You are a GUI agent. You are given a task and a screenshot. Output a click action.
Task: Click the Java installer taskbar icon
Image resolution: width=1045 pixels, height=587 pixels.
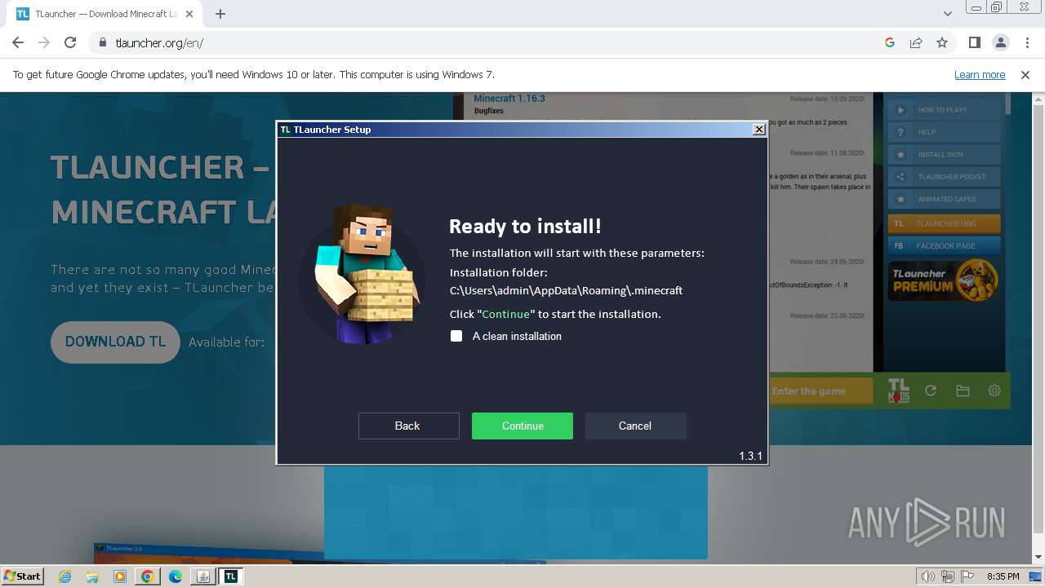[203, 576]
